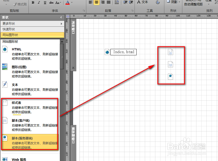Toggle bold formatting
The width and height of the screenshot is (218, 161).
tap(33, 3)
